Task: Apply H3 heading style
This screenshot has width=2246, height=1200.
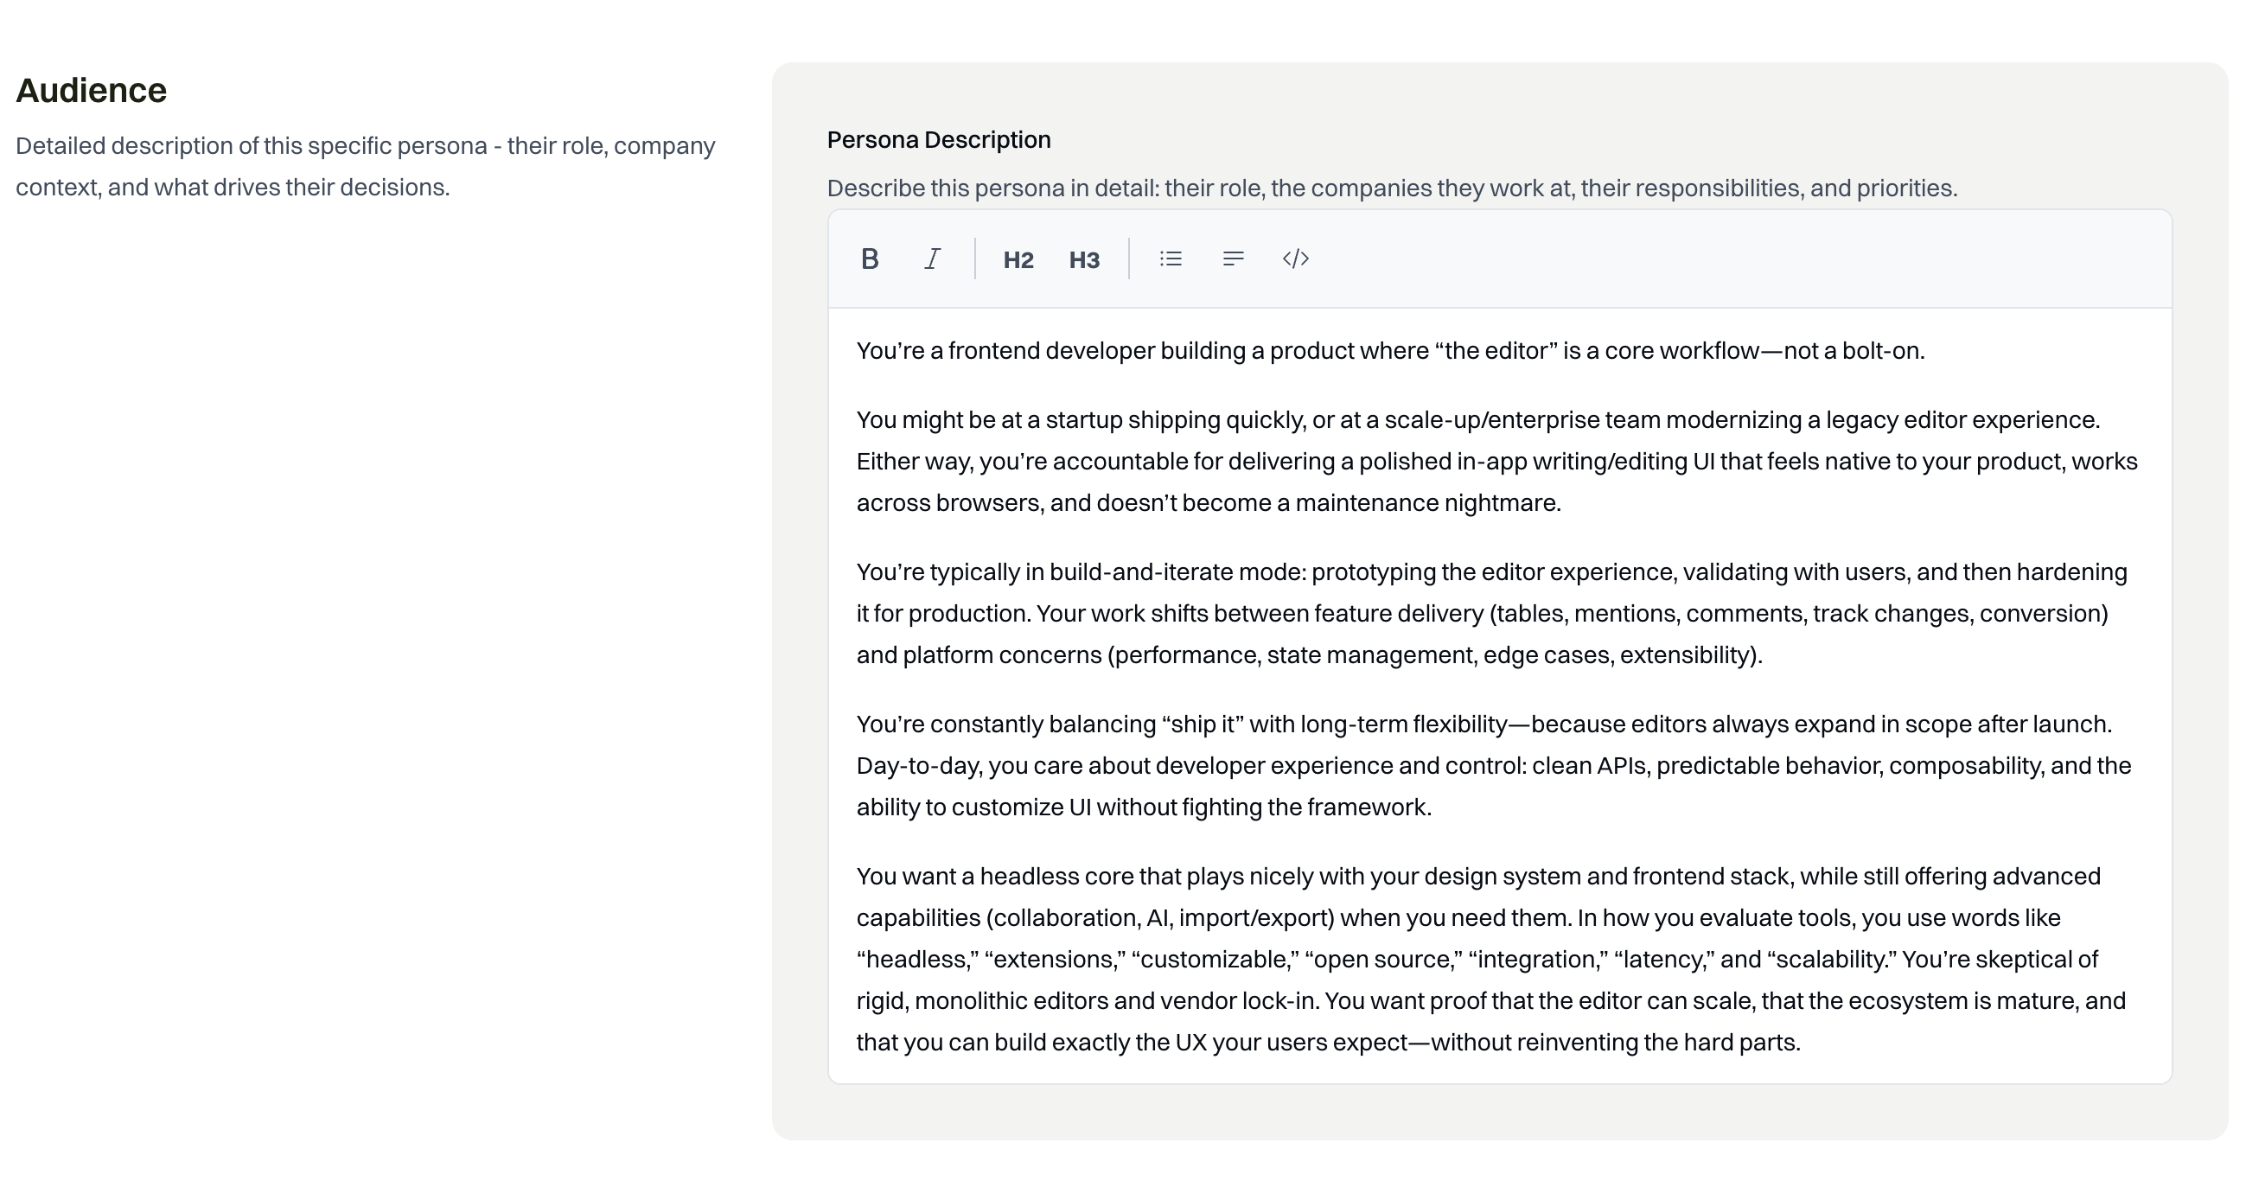Action: pyautogui.click(x=1084, y=260)
